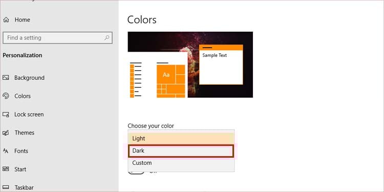Click the magnifier icon in search box
Image resolution: width=384 pixels, height=192 pixels.
pyautogui.click(x=107, y=38)
